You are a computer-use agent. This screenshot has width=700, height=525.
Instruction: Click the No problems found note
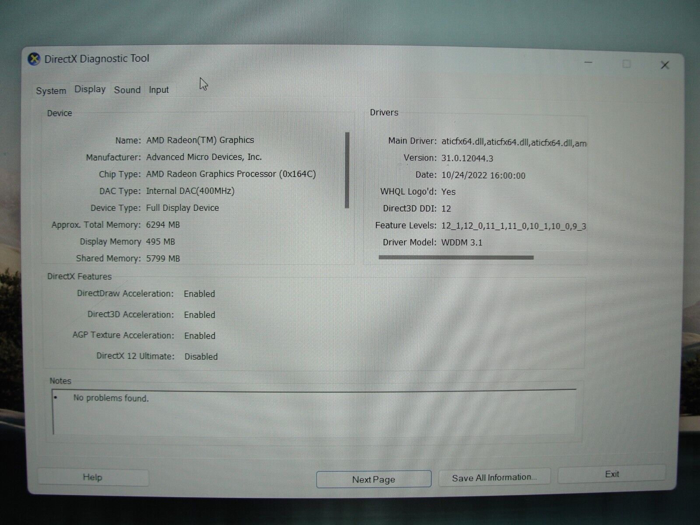click(111, 399)
